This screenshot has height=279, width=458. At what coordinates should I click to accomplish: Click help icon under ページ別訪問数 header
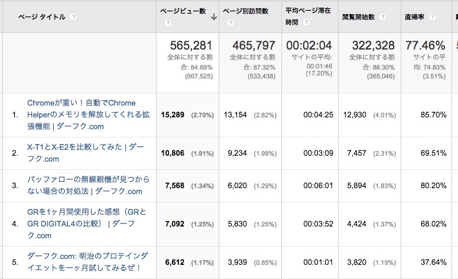[x=230, y=23]
